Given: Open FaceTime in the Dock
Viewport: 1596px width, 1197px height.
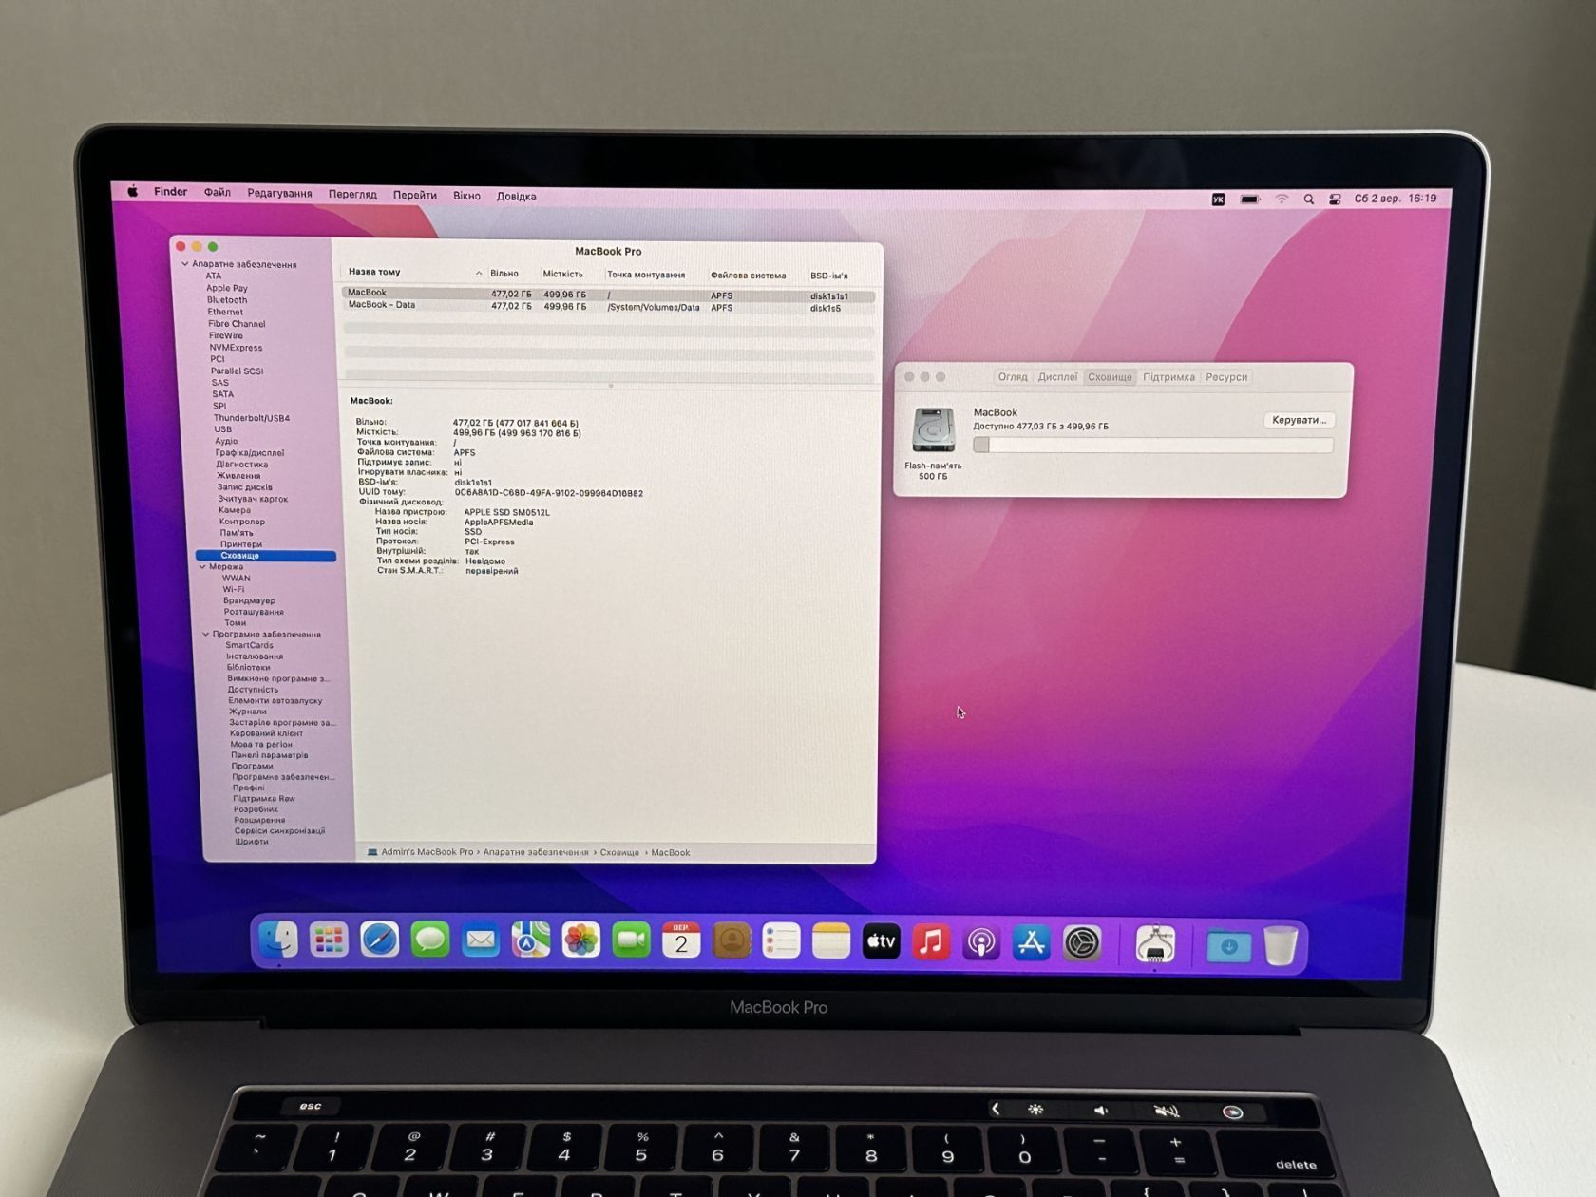Looking at the screenshot, I should pos(631,940).
